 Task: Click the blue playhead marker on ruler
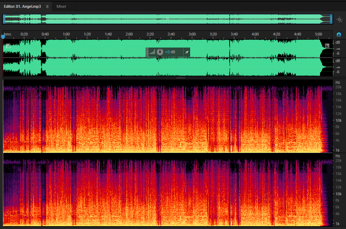tap(3, 37)
